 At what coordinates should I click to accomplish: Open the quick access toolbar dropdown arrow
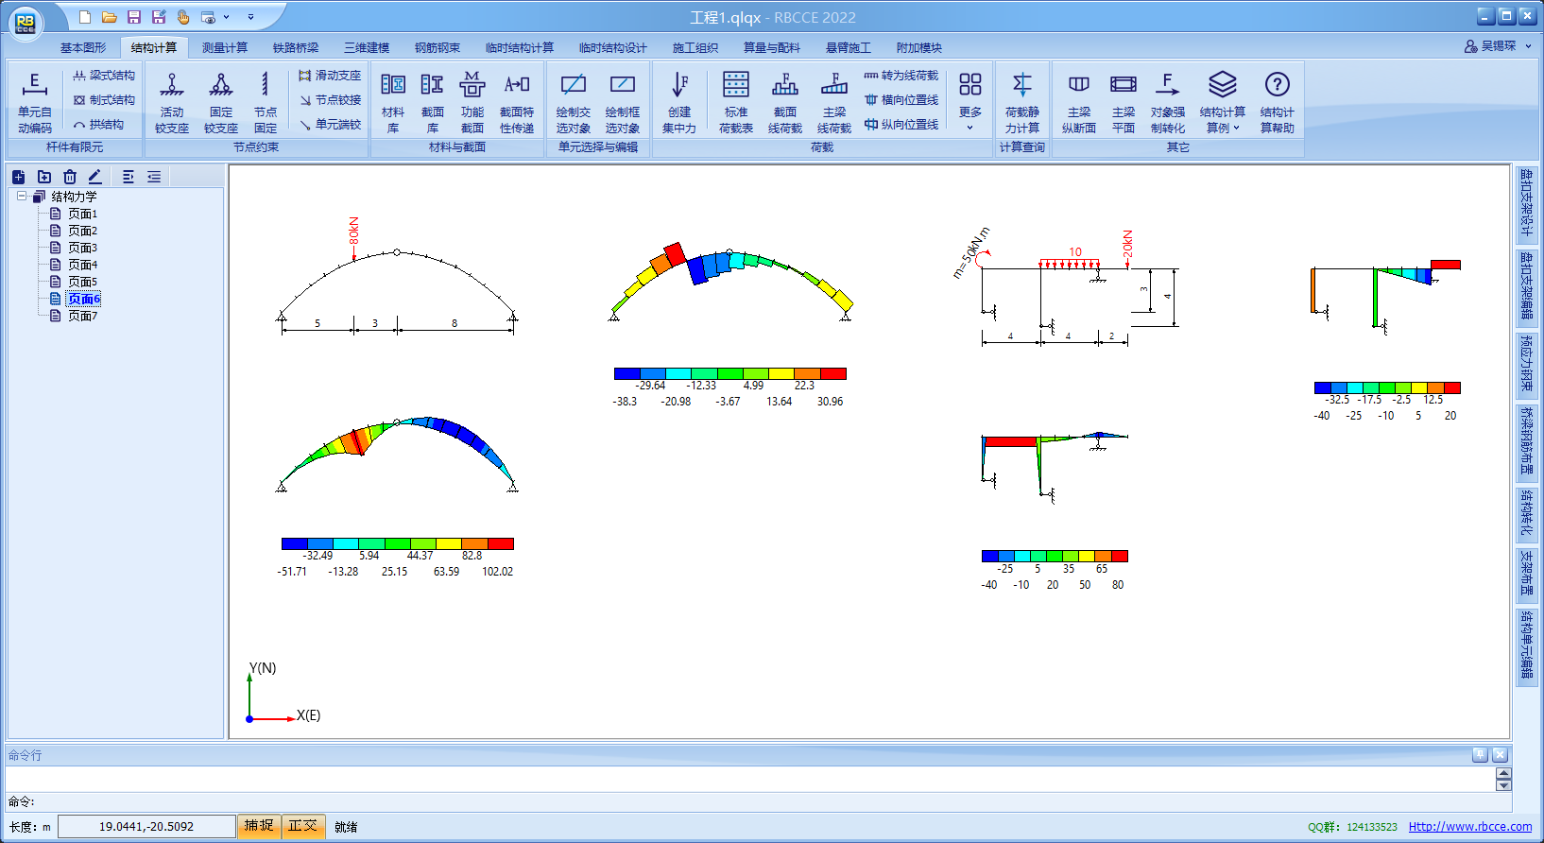[250, 17]
